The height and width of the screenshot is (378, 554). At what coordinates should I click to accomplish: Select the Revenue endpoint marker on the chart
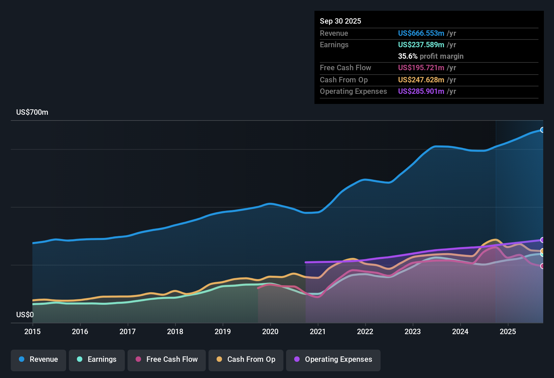(x=543, y=130)
